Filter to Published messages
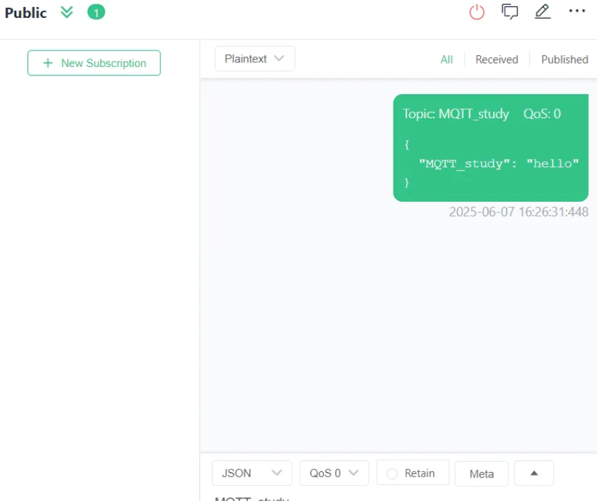This screenshot has height=501, width=597. (565, 59)
